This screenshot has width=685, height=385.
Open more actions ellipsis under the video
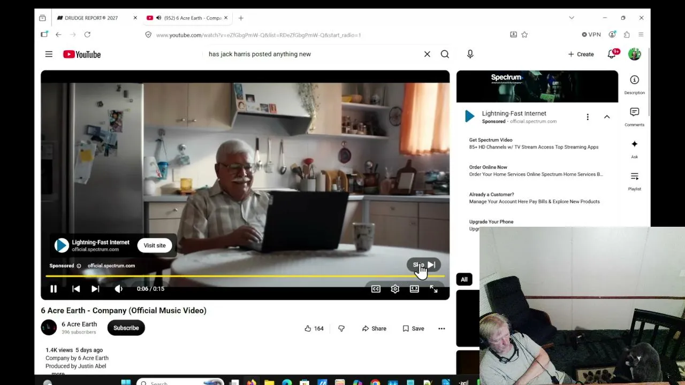point(442,328)
